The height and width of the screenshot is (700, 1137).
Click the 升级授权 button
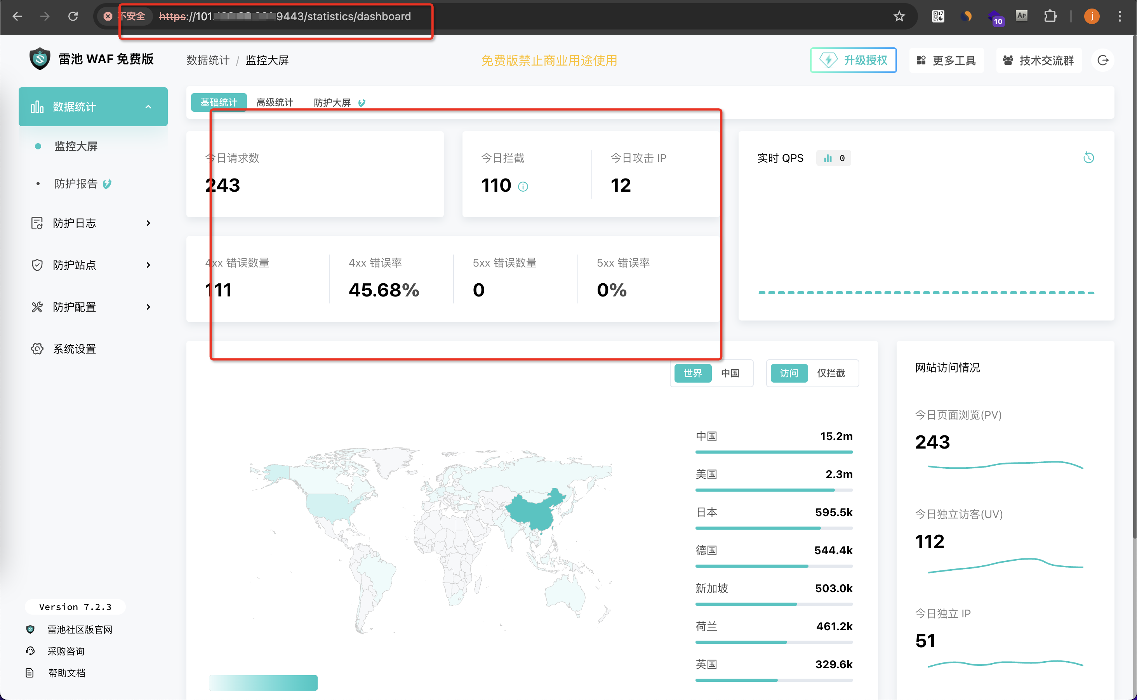[x=853, y=60]
